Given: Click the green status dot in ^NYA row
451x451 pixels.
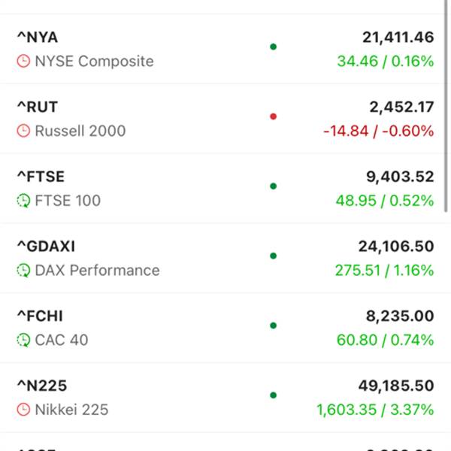Looking at the screenshot, I should coord(273,47).
